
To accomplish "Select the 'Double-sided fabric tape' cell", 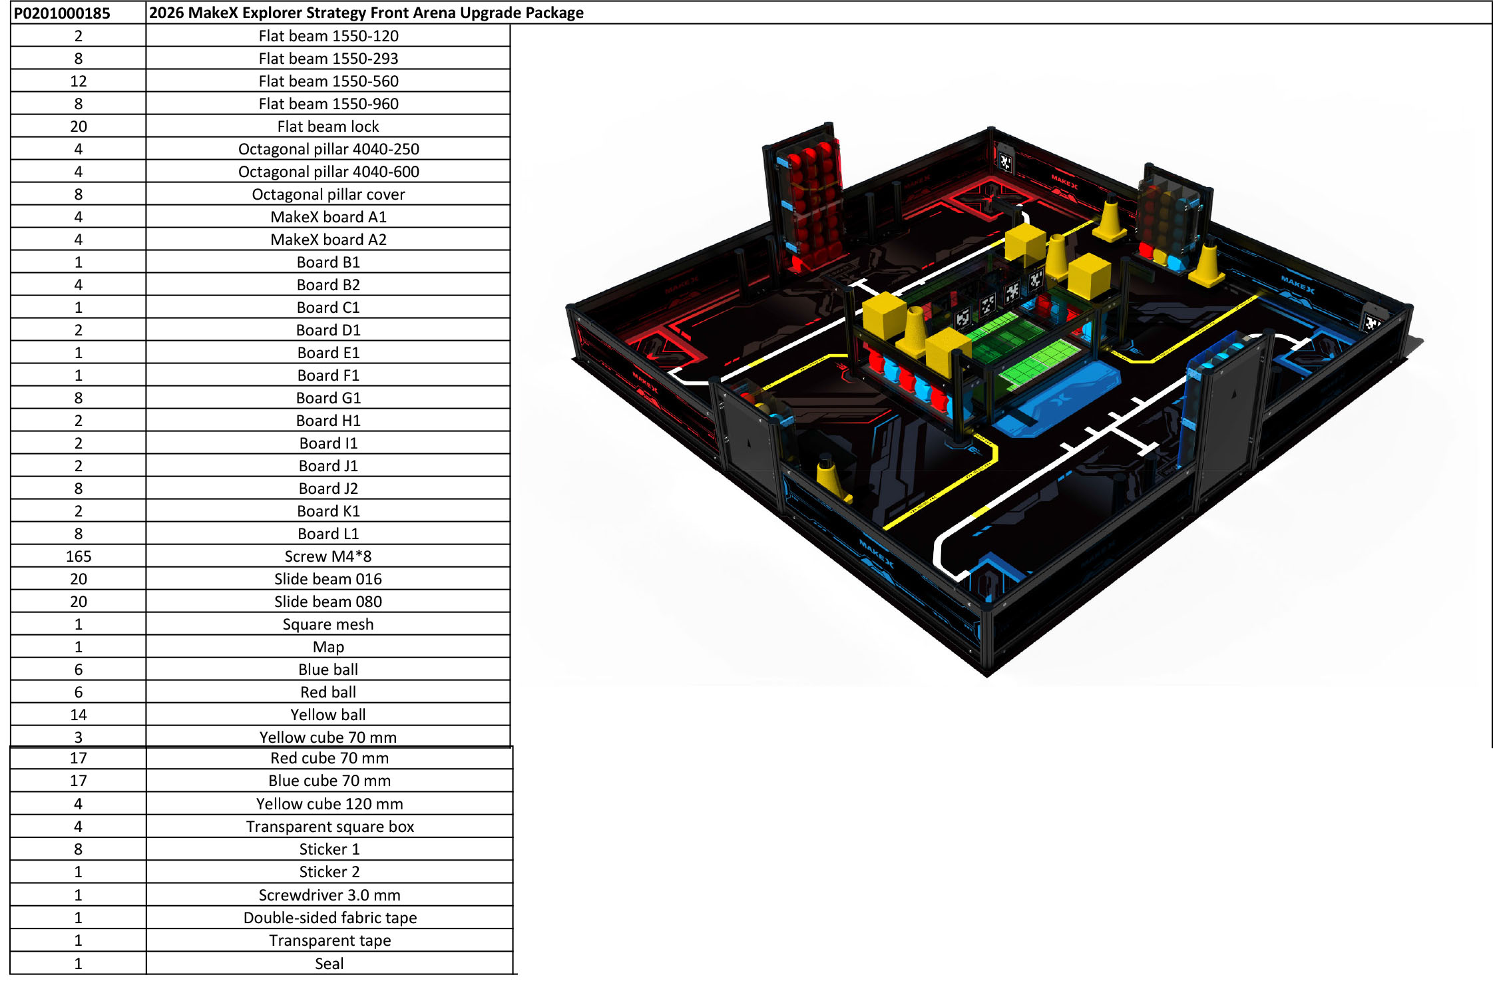I will coord(329,918).
